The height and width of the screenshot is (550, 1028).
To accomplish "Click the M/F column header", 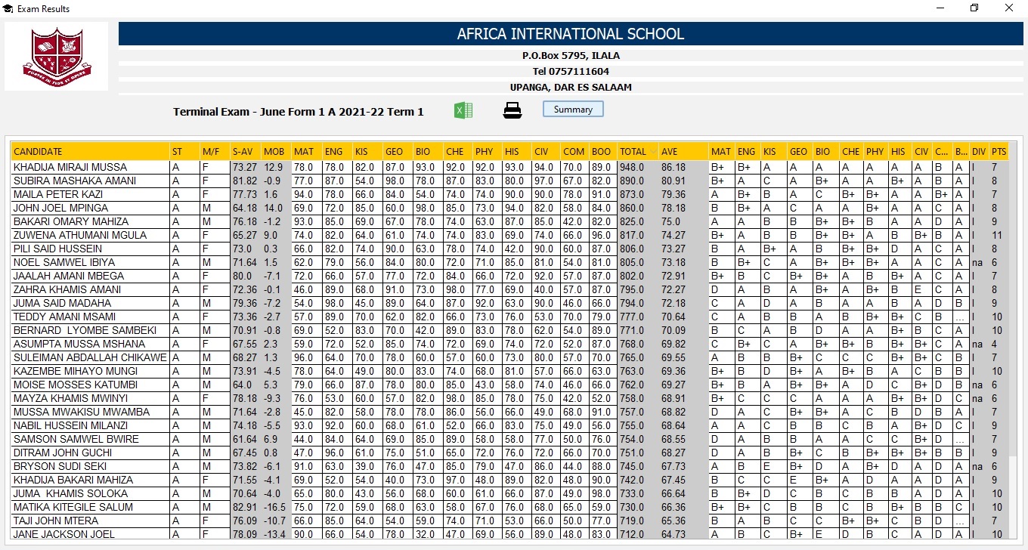I will (215, 151).
